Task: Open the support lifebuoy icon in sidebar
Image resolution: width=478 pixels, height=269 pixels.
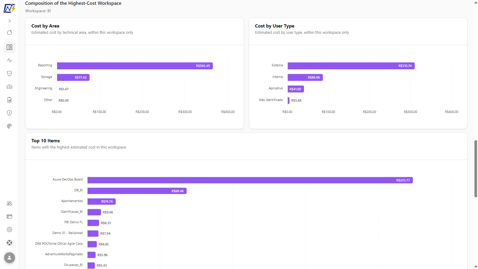Action: (x=10, y=243)
